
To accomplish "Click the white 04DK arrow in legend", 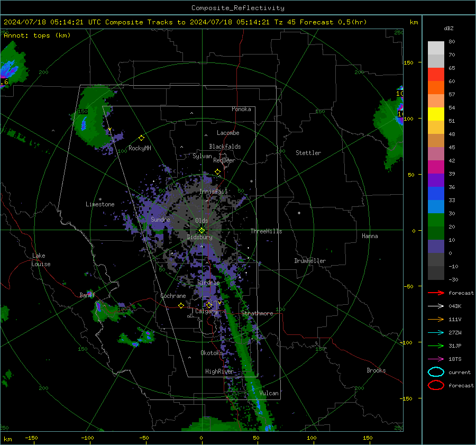I will (x=436, y=306).
